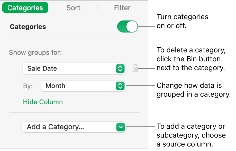Choose a different source column under Show groups for
This screenshot has height=151, width=236.
click(x=74, y=68)
